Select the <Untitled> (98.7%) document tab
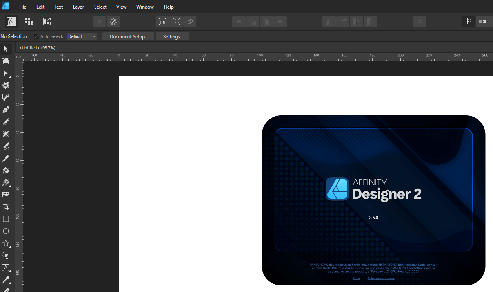The image size is (493, 292). (x=37, y=48)
